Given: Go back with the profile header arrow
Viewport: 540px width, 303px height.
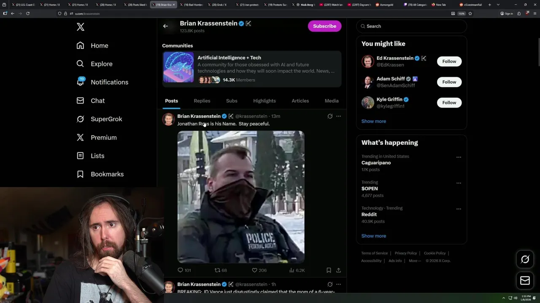Looking at the screenshot, I should point(165,26).
